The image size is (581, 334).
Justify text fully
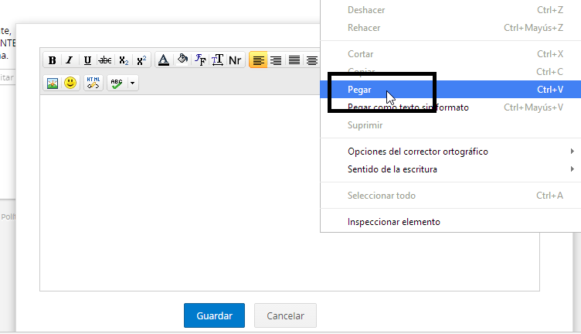click(x=294, y=60)
